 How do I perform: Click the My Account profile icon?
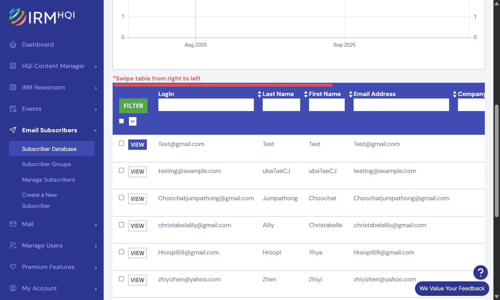click(x=13, y=288)
